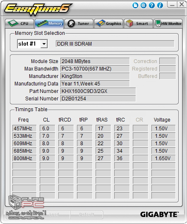
Task: Click the DDR III SDRAM memory type field
Action: click(x=115, y=44)
